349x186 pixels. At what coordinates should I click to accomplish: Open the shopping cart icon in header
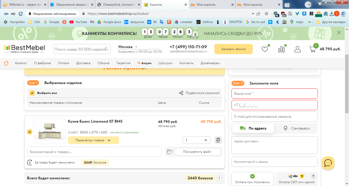point(312,49)
